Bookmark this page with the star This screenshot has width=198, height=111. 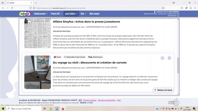163,8
